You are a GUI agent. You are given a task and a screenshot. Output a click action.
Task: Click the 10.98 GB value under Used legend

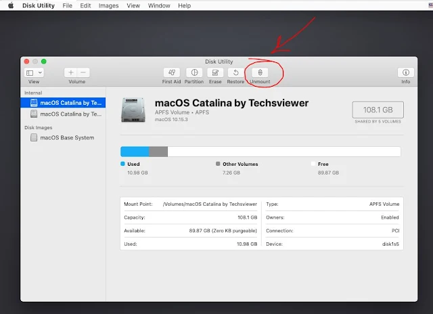pyautogui.click(x=137, y=173)
